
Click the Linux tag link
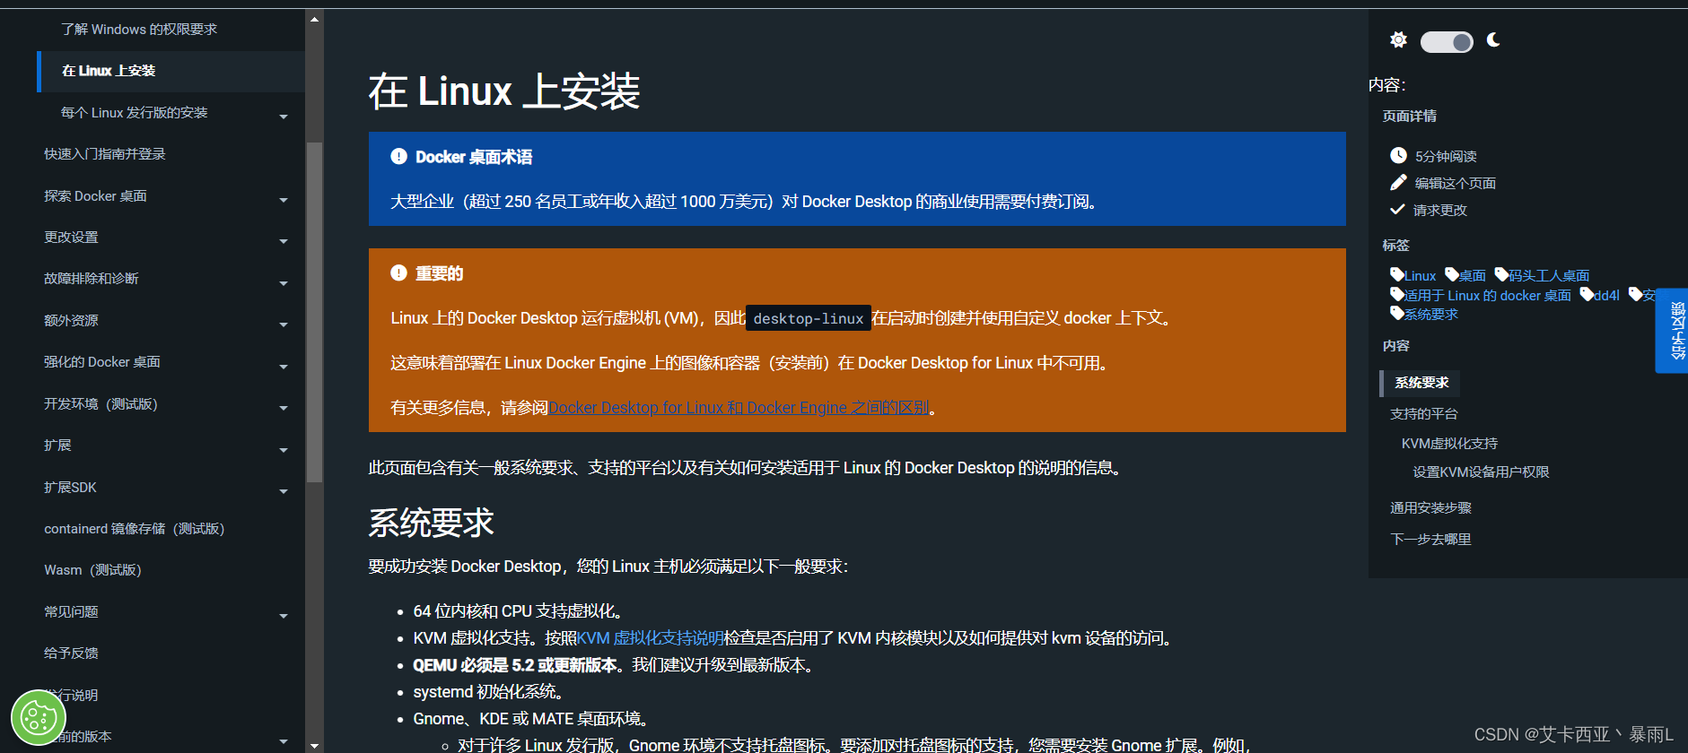pyautogui.click(x=1420, y=275)
